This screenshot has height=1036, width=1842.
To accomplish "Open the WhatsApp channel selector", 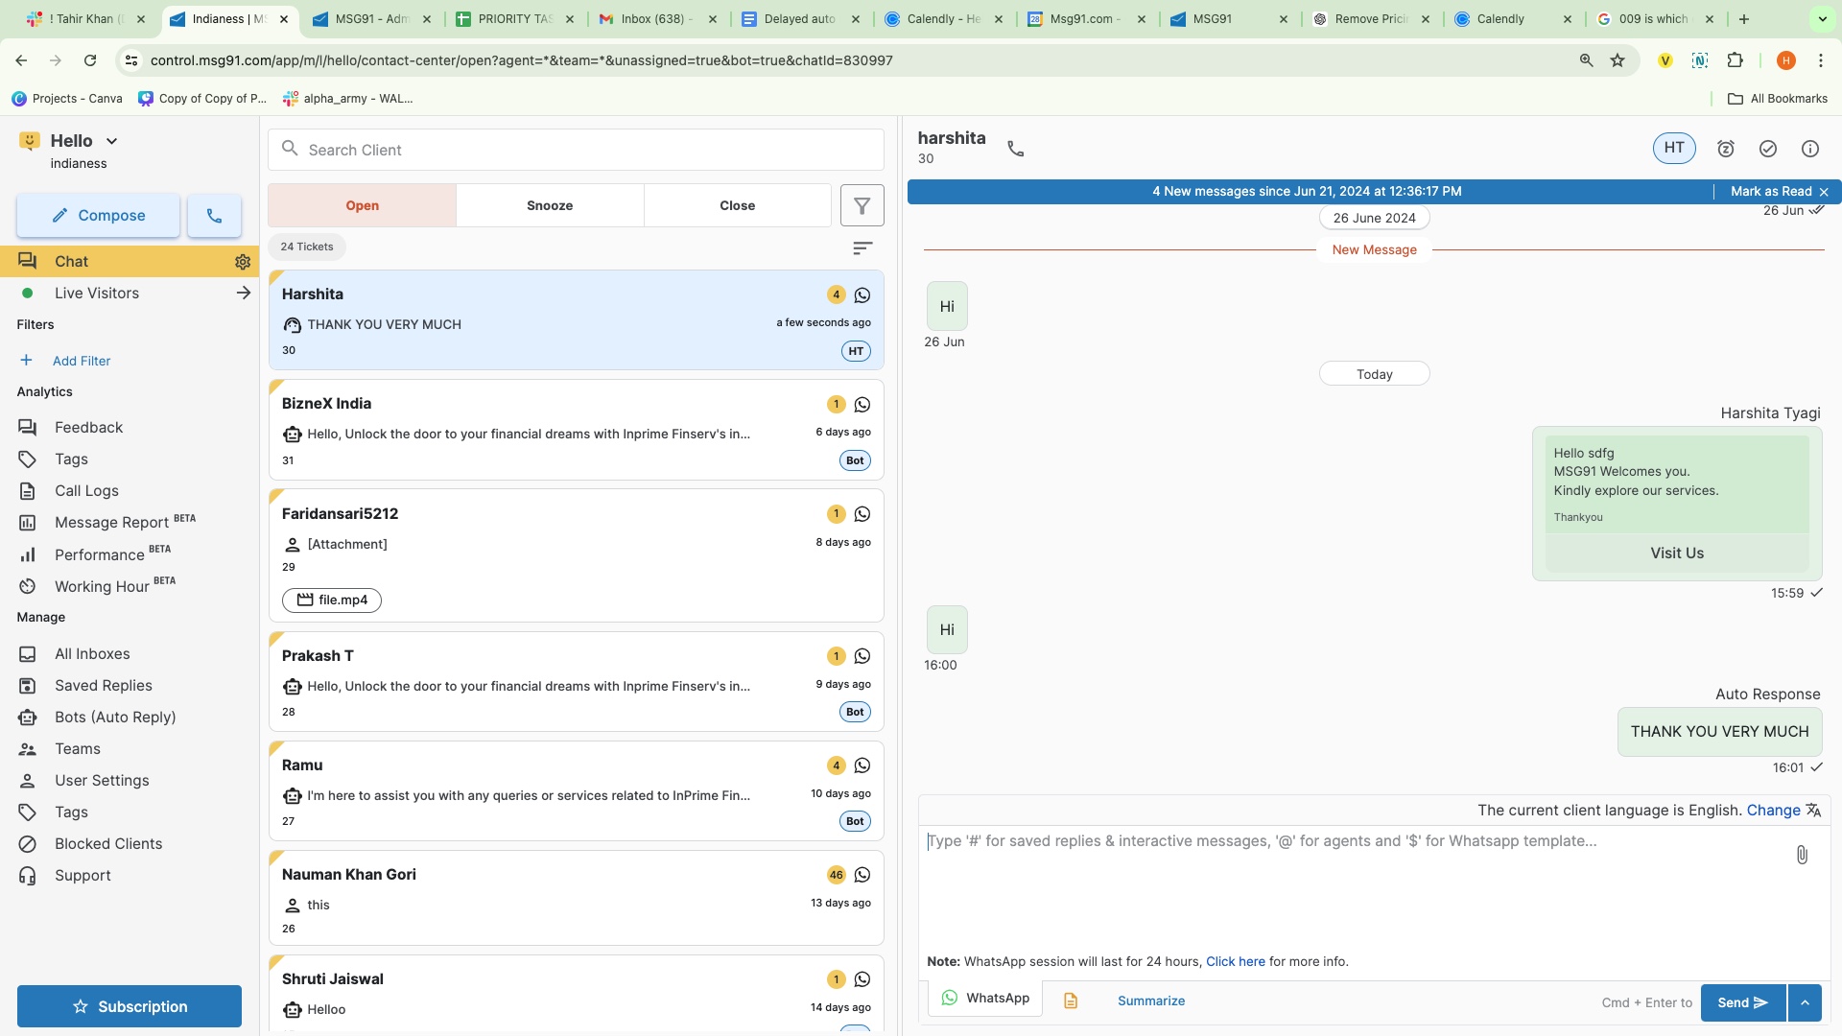I will [x=985, y=998].
